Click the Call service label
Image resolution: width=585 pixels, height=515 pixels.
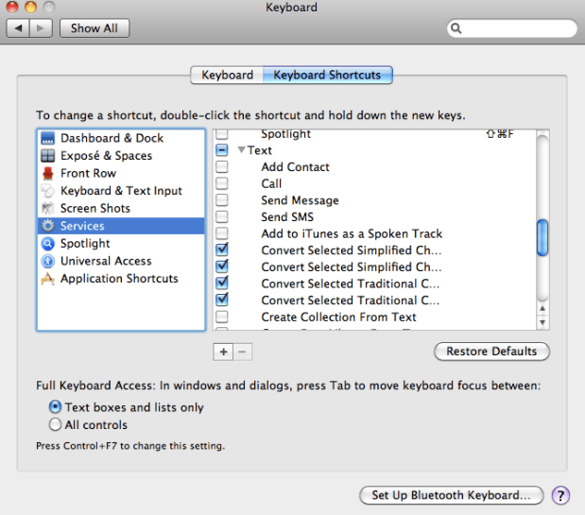(271, 183)
